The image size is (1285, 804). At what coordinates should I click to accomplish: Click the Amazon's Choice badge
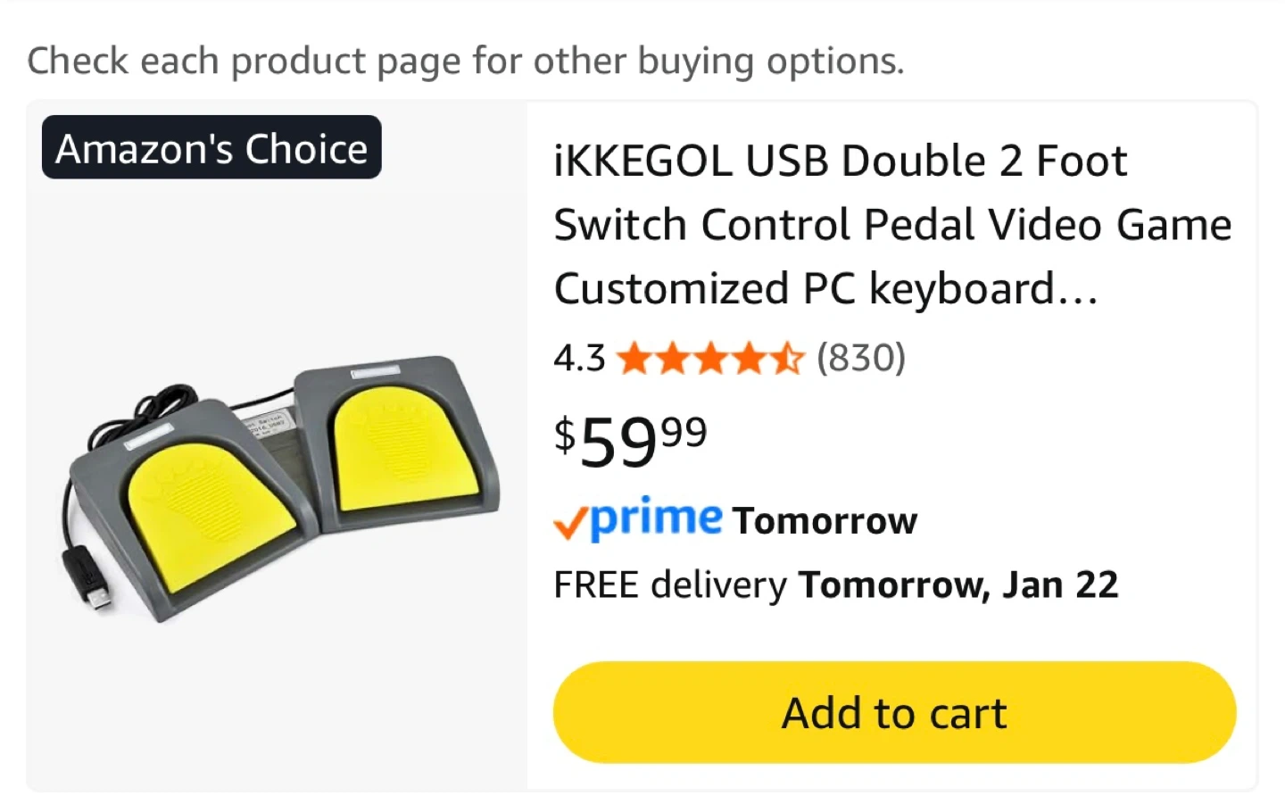pos(211,148)
